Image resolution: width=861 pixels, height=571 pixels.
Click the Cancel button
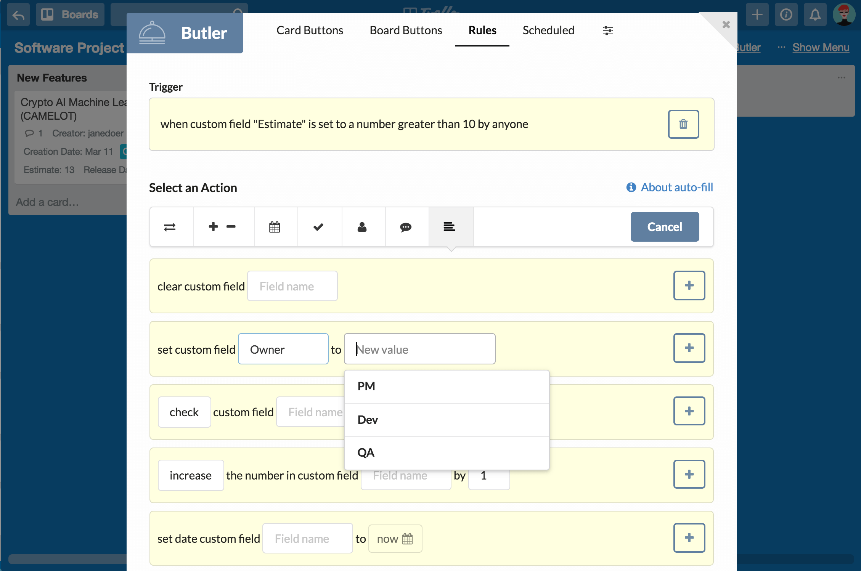tap(664, 227)
